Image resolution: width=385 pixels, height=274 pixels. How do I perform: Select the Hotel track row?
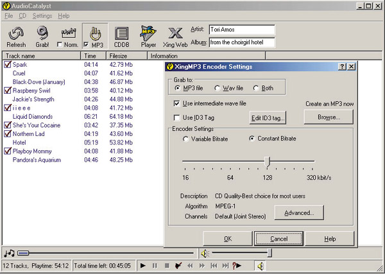click(x=19, y=142)
